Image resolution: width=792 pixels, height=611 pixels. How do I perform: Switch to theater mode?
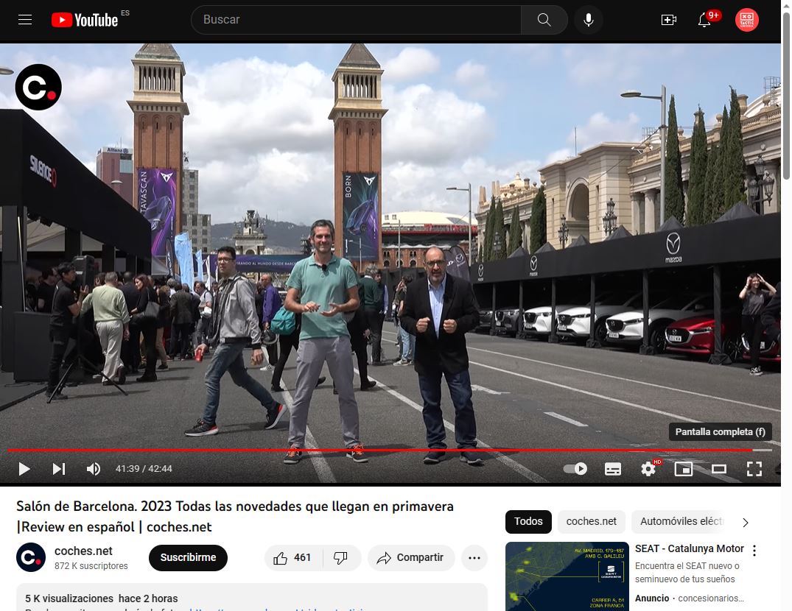[x=719, y=469]
